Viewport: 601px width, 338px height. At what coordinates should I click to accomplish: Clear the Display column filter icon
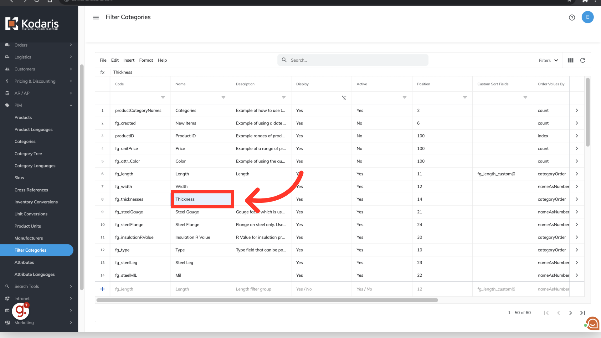point(344,98)
